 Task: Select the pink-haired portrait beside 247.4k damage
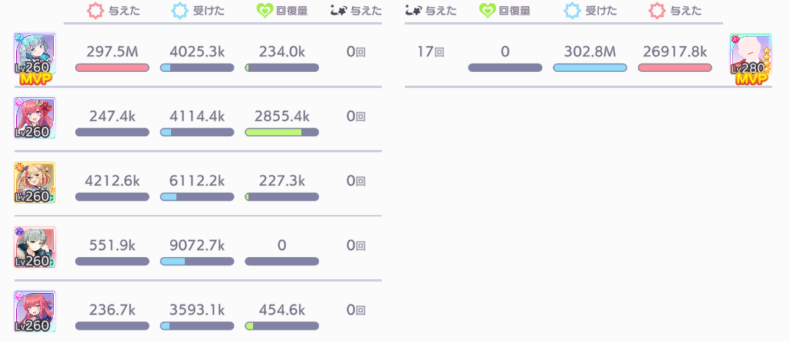click(x=35, y=119)
